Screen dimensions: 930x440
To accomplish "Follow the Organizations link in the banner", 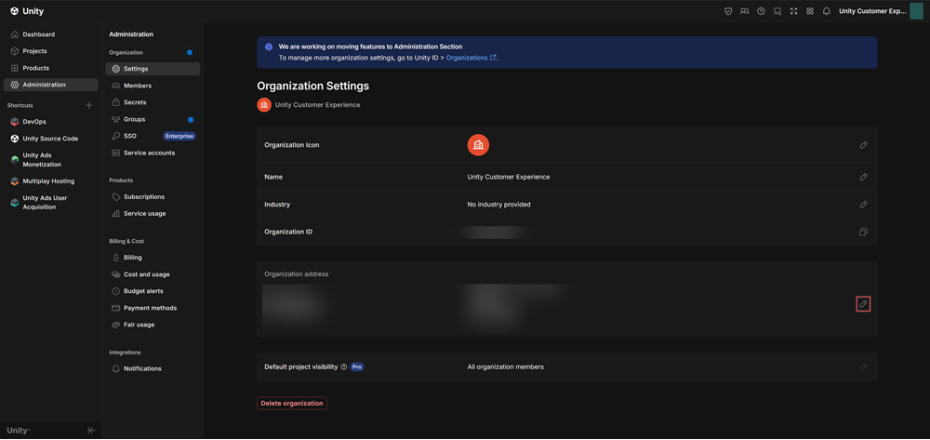I will coord(471,58).
